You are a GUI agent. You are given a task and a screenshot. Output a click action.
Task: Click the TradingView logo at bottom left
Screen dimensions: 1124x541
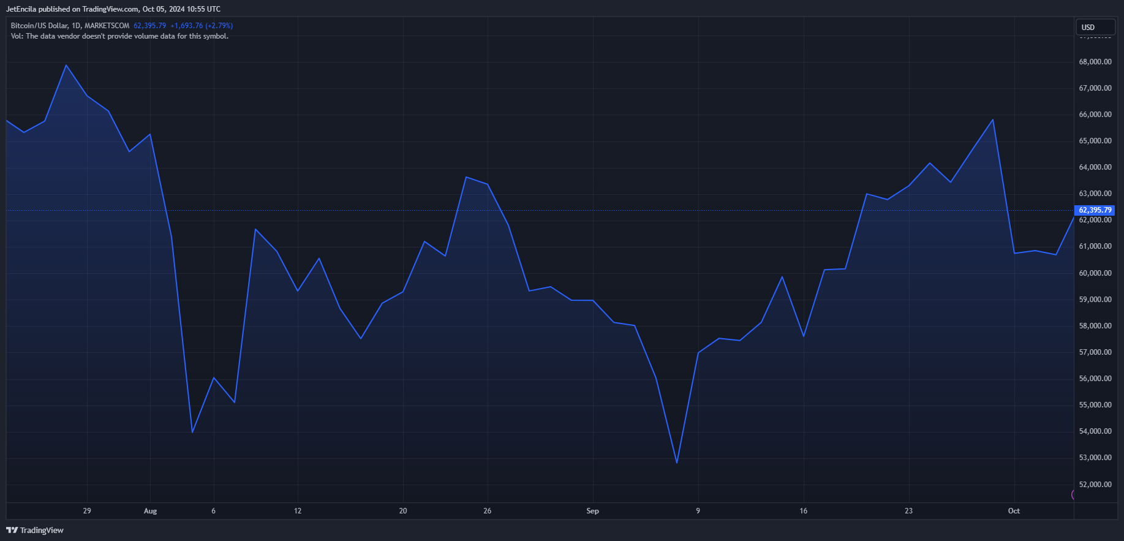(35, 530)
